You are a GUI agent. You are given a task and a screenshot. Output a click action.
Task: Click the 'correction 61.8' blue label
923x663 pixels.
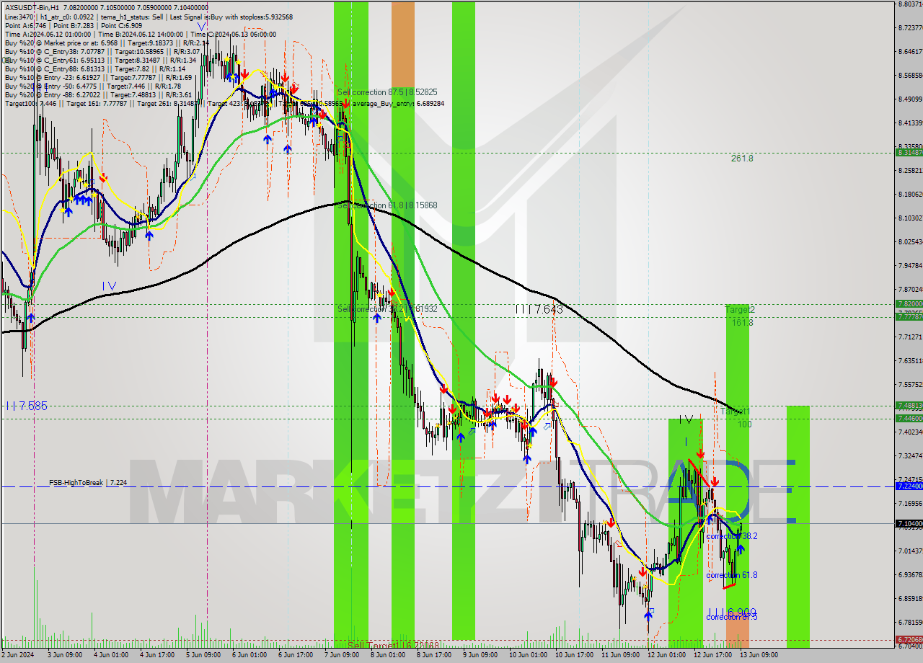[x=732, y=575]
